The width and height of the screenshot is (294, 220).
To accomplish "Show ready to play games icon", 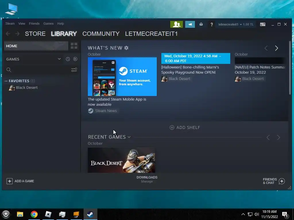I will tap(75, 59).
